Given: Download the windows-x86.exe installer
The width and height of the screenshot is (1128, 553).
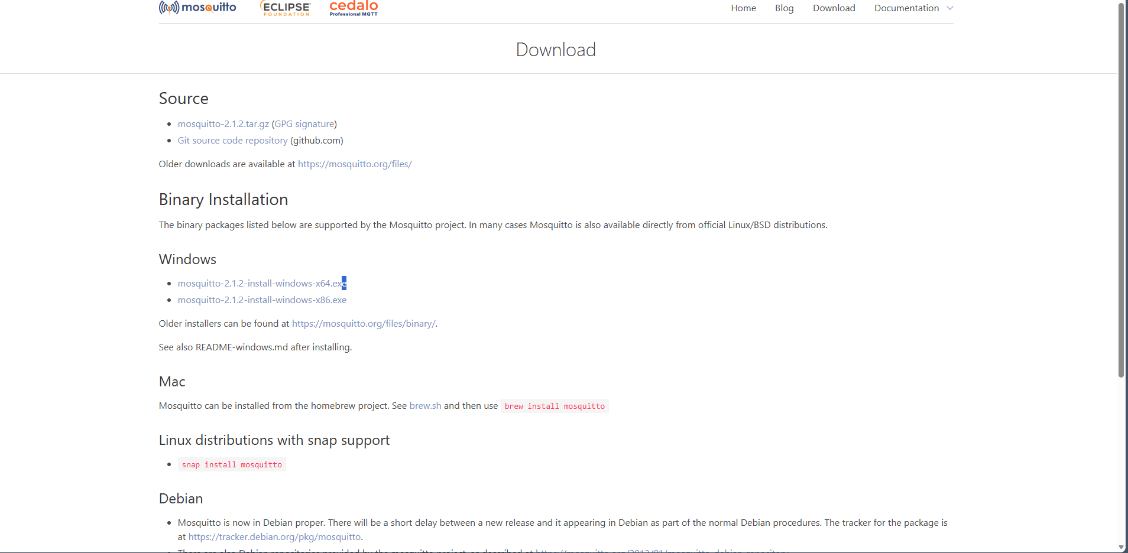Looking at the screenshot, I should tap(262, 300).
